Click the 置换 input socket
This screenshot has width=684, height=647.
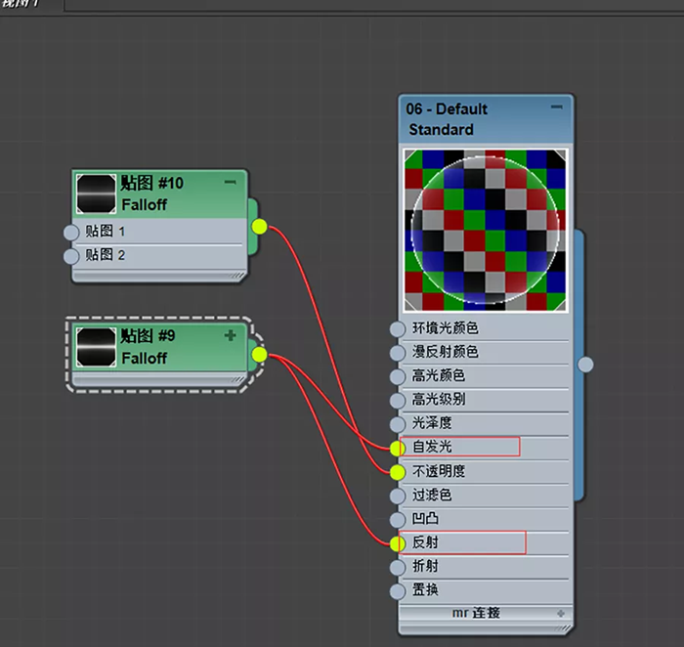pyautogui.click(x=398, y=591)
